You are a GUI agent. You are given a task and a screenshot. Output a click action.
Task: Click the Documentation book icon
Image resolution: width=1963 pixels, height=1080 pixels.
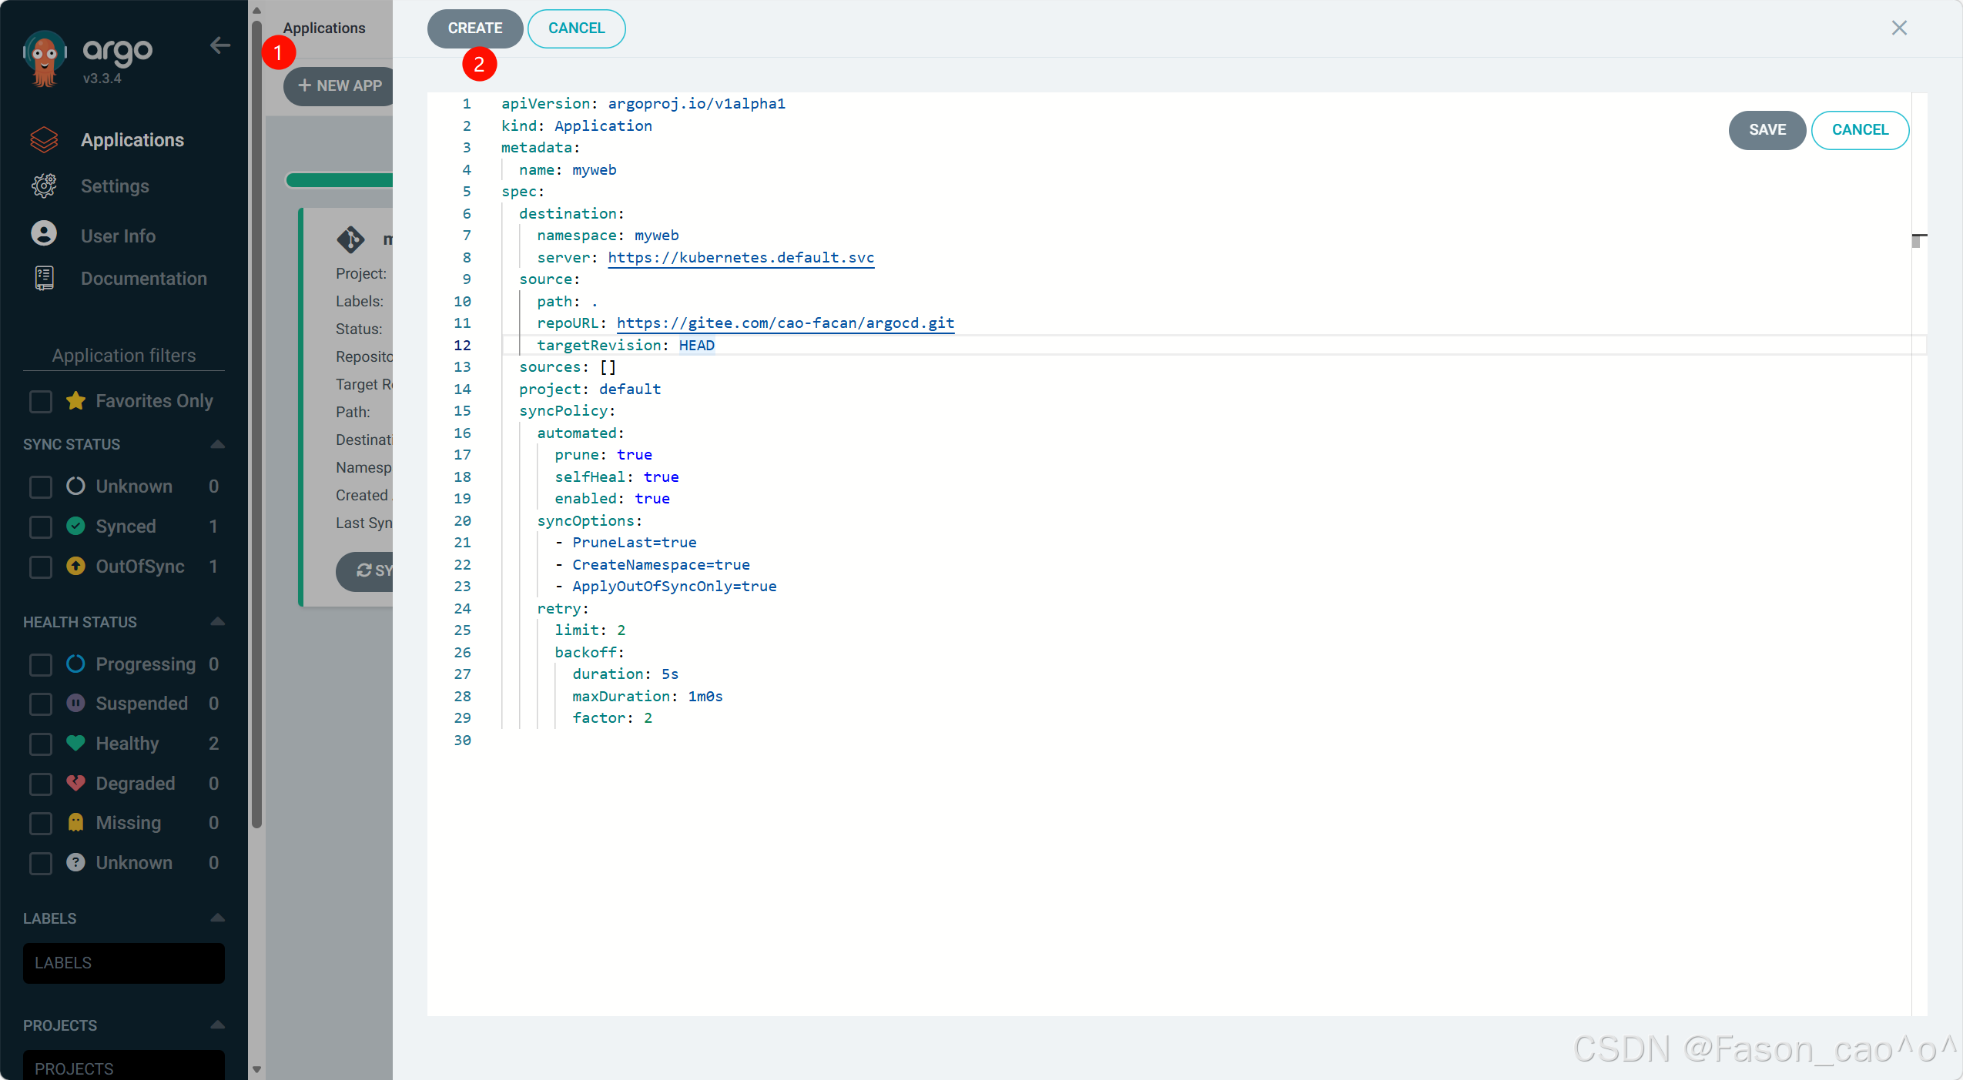pyautogui.click(x=44, y=278)
